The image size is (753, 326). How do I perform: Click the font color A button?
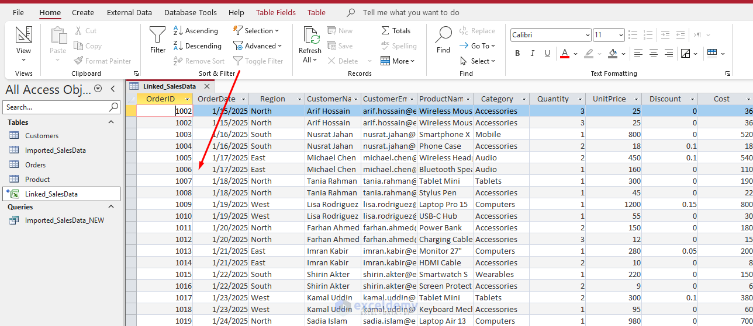click(x=565, y=54)
